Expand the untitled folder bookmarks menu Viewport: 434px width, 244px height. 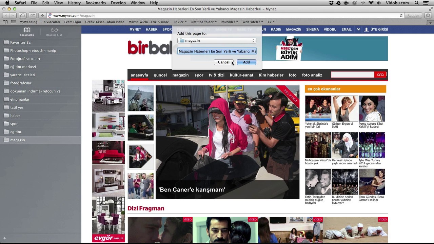tap(204, 22)
